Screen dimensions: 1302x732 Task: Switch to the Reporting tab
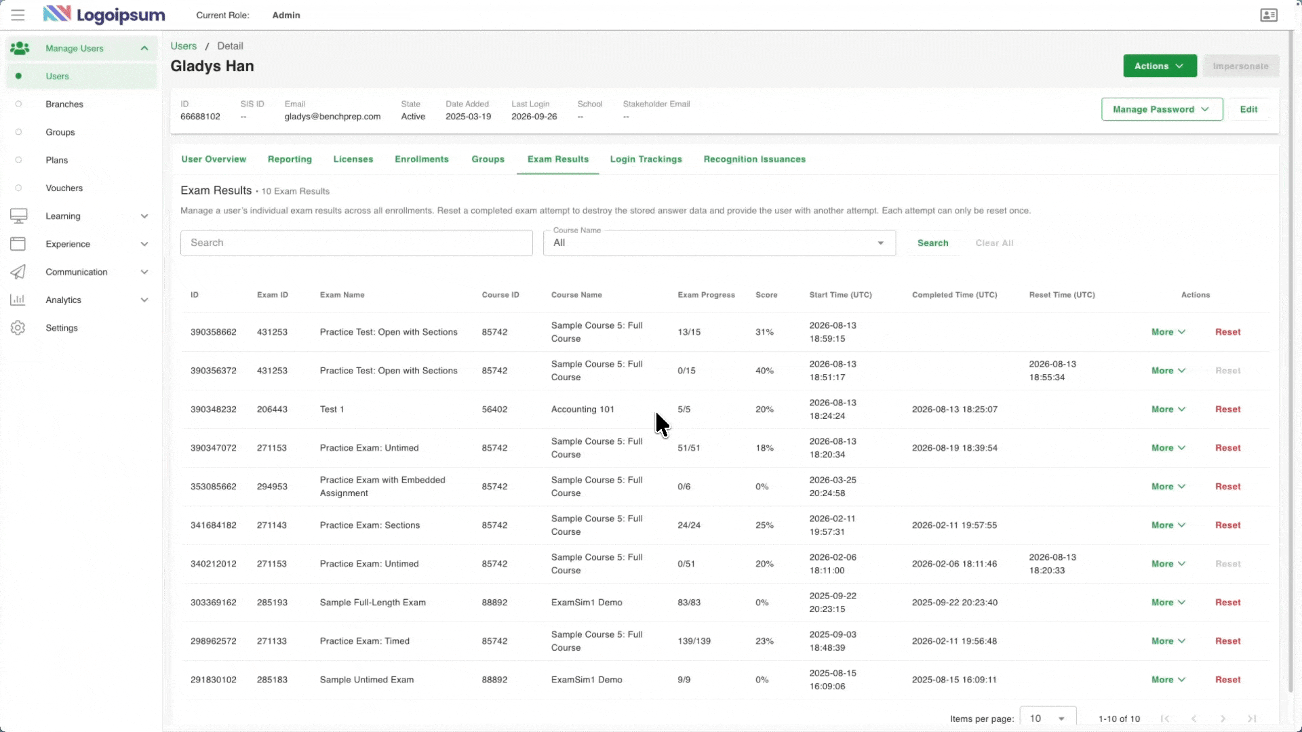tap(290, 159)
